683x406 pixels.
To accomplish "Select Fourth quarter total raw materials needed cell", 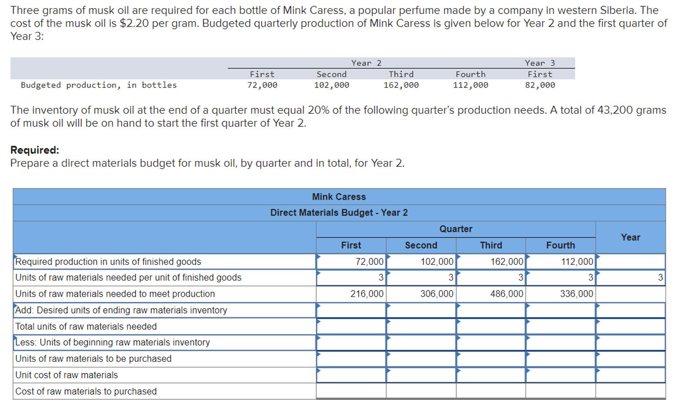I will point(561,327).
